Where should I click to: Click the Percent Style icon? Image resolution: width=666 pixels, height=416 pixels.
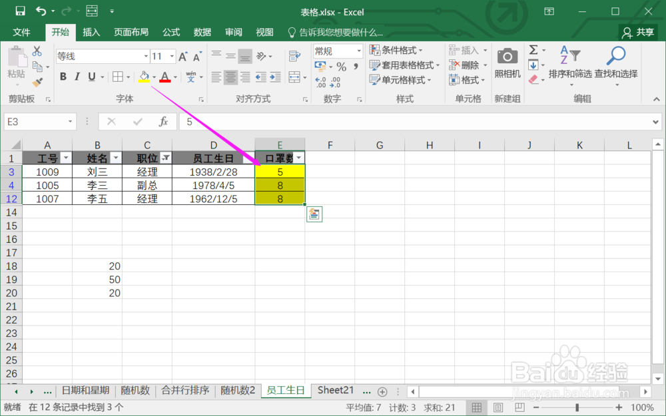[342, 67]
